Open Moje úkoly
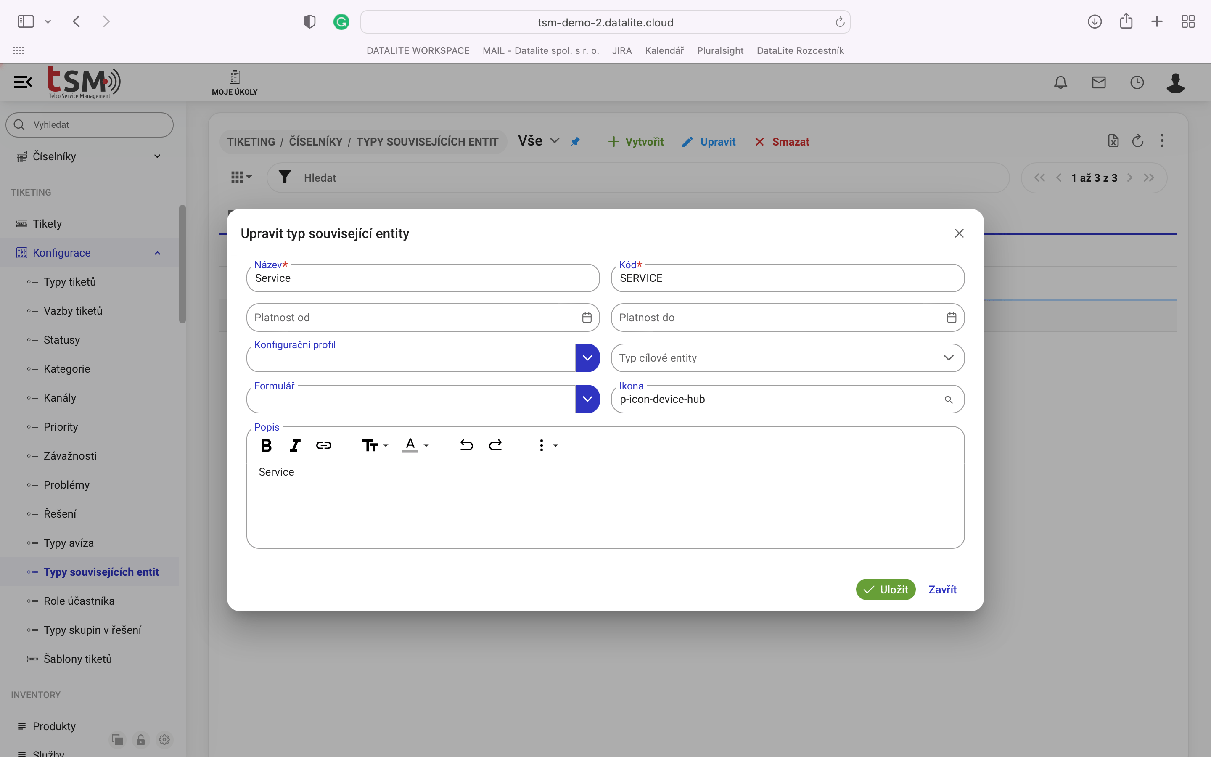Viewport: 1211px width, 757px height. pyautogui.click(x=235, y=82)
